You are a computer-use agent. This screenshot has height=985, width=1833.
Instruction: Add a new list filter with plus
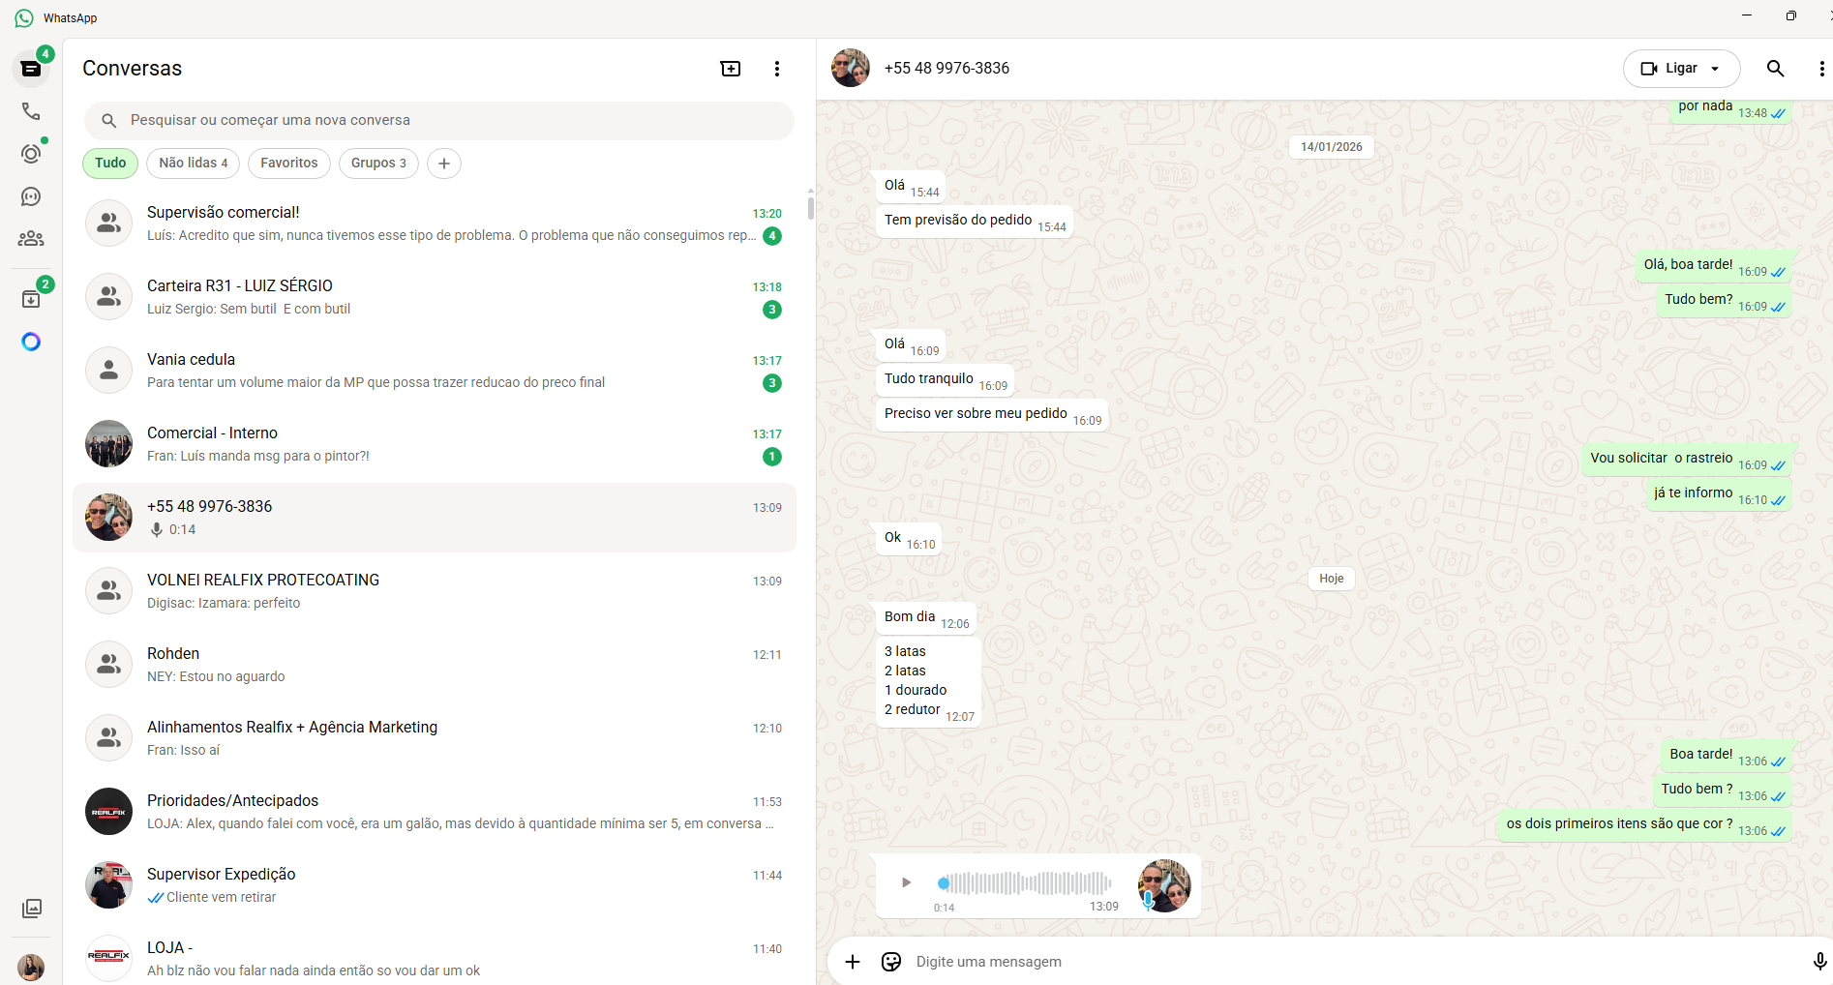click(x=444, y=164)
